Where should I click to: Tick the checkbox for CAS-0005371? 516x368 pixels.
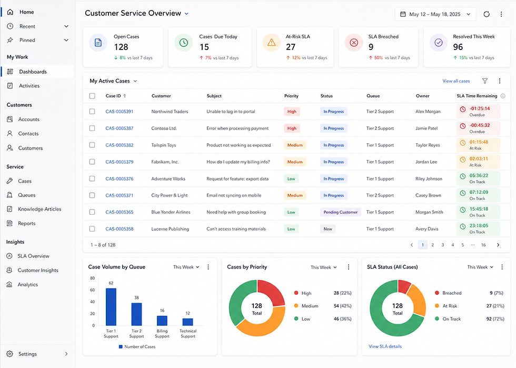coord(92,195)
